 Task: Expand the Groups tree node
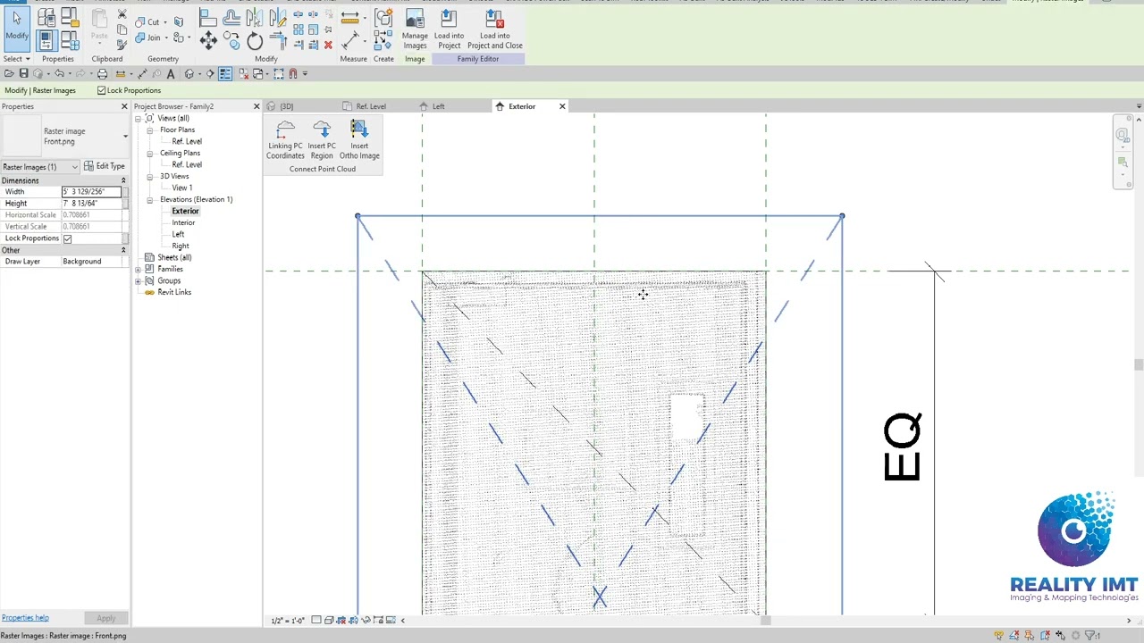(139, 281)
